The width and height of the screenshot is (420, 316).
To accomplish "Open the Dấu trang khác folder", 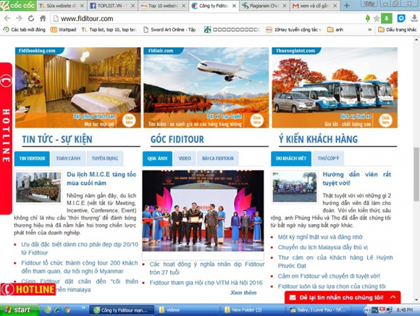I will 397,30.
